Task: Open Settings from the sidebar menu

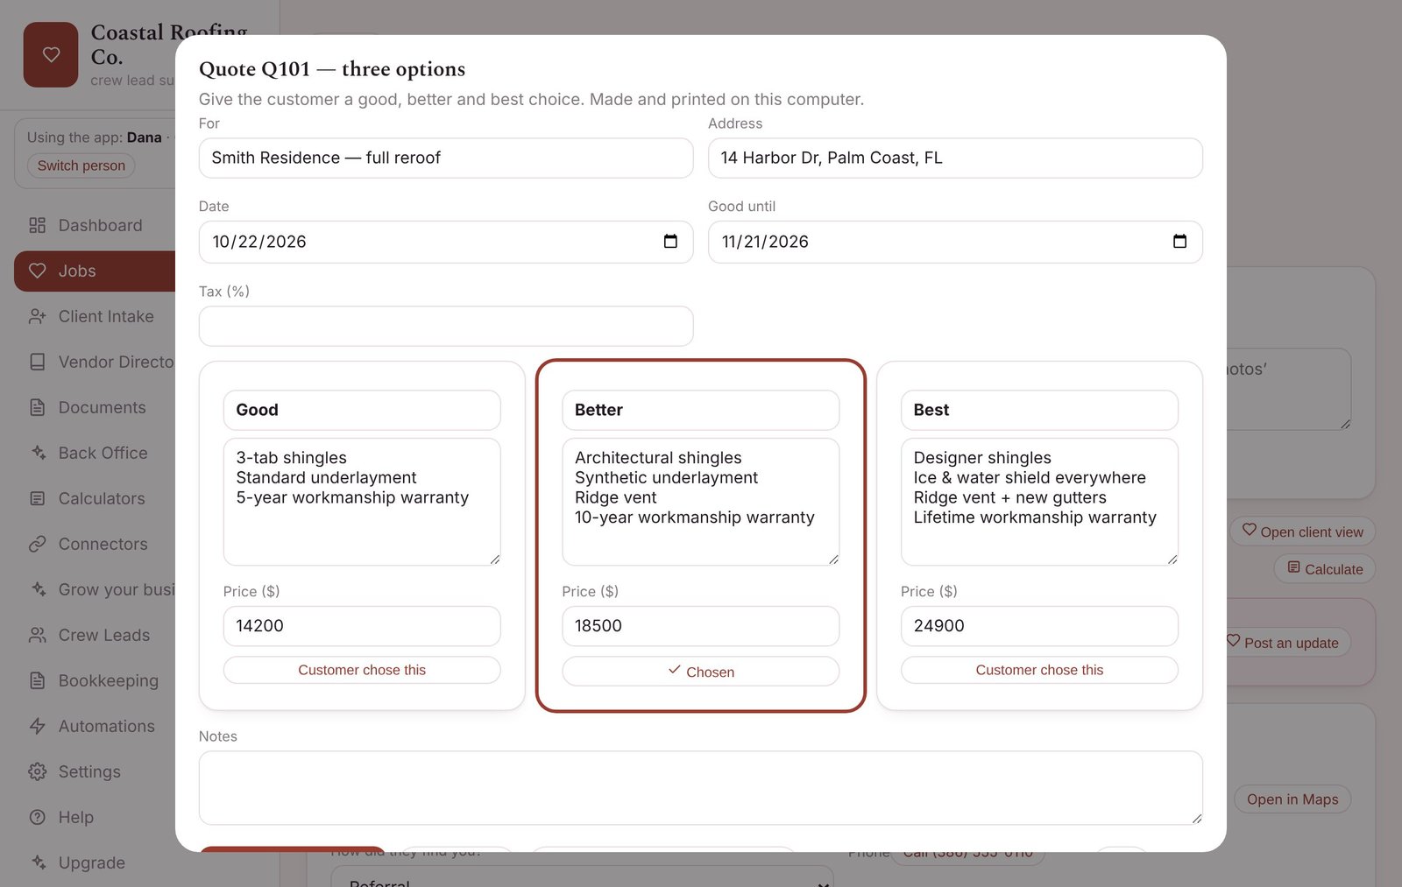Action: 95,771
